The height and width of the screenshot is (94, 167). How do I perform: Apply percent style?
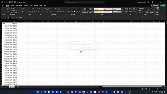point(72,11)
